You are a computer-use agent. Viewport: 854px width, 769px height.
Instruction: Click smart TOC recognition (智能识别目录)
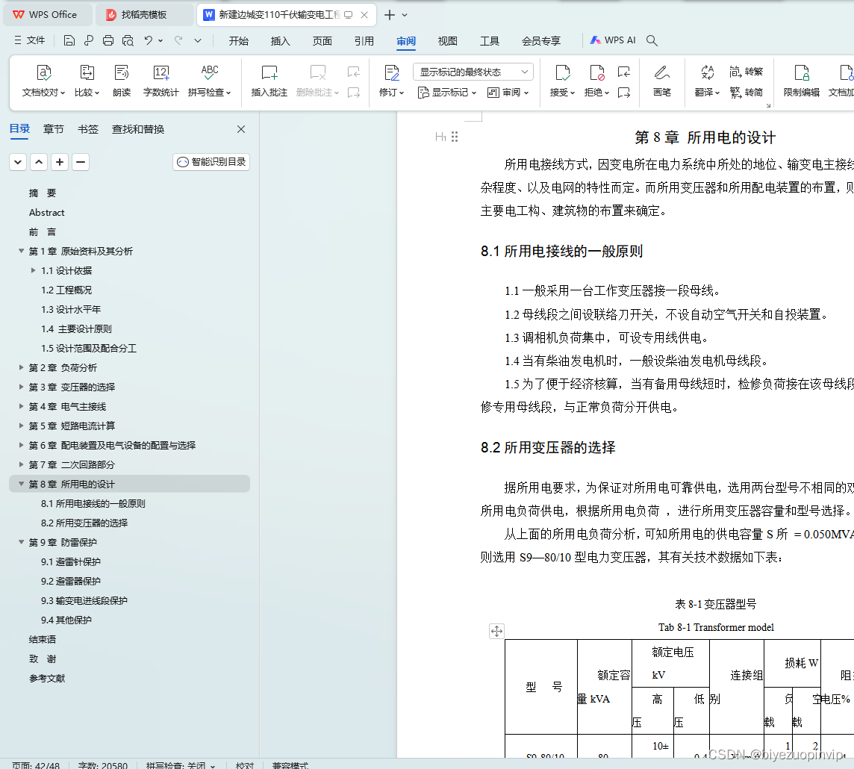tap(211, 162)
